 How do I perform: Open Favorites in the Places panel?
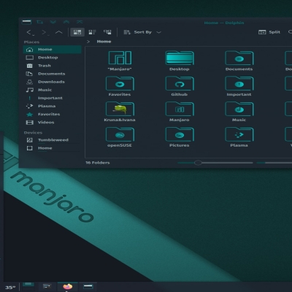click(x=53, y=114)
